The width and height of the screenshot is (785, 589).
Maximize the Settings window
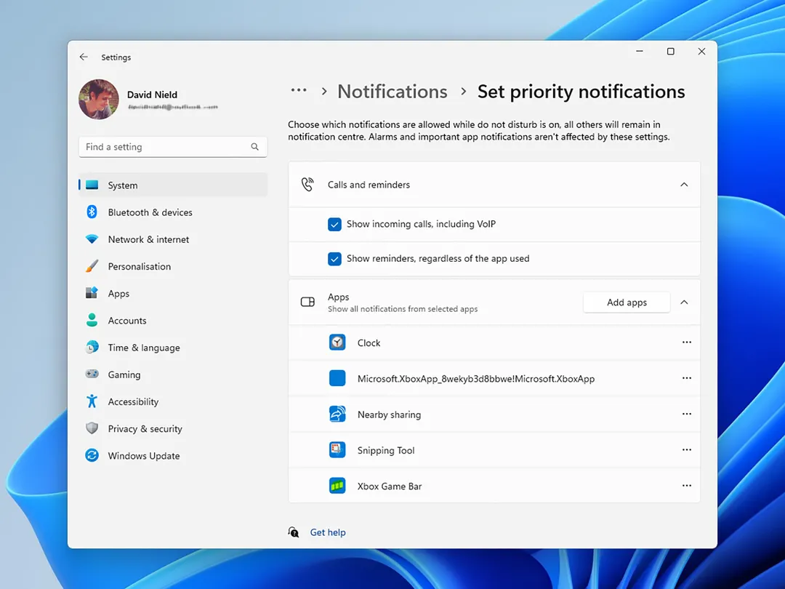670,51
